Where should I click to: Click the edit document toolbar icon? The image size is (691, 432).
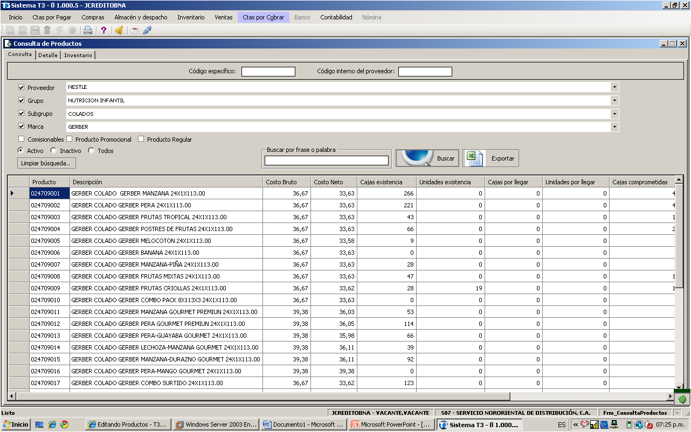point(23,30)
